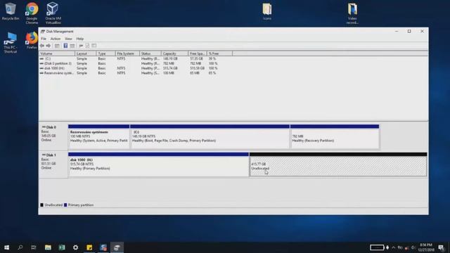Sort by the Free Space column header
The width and height of the screenshot is (450, 253).
point(198,53)
